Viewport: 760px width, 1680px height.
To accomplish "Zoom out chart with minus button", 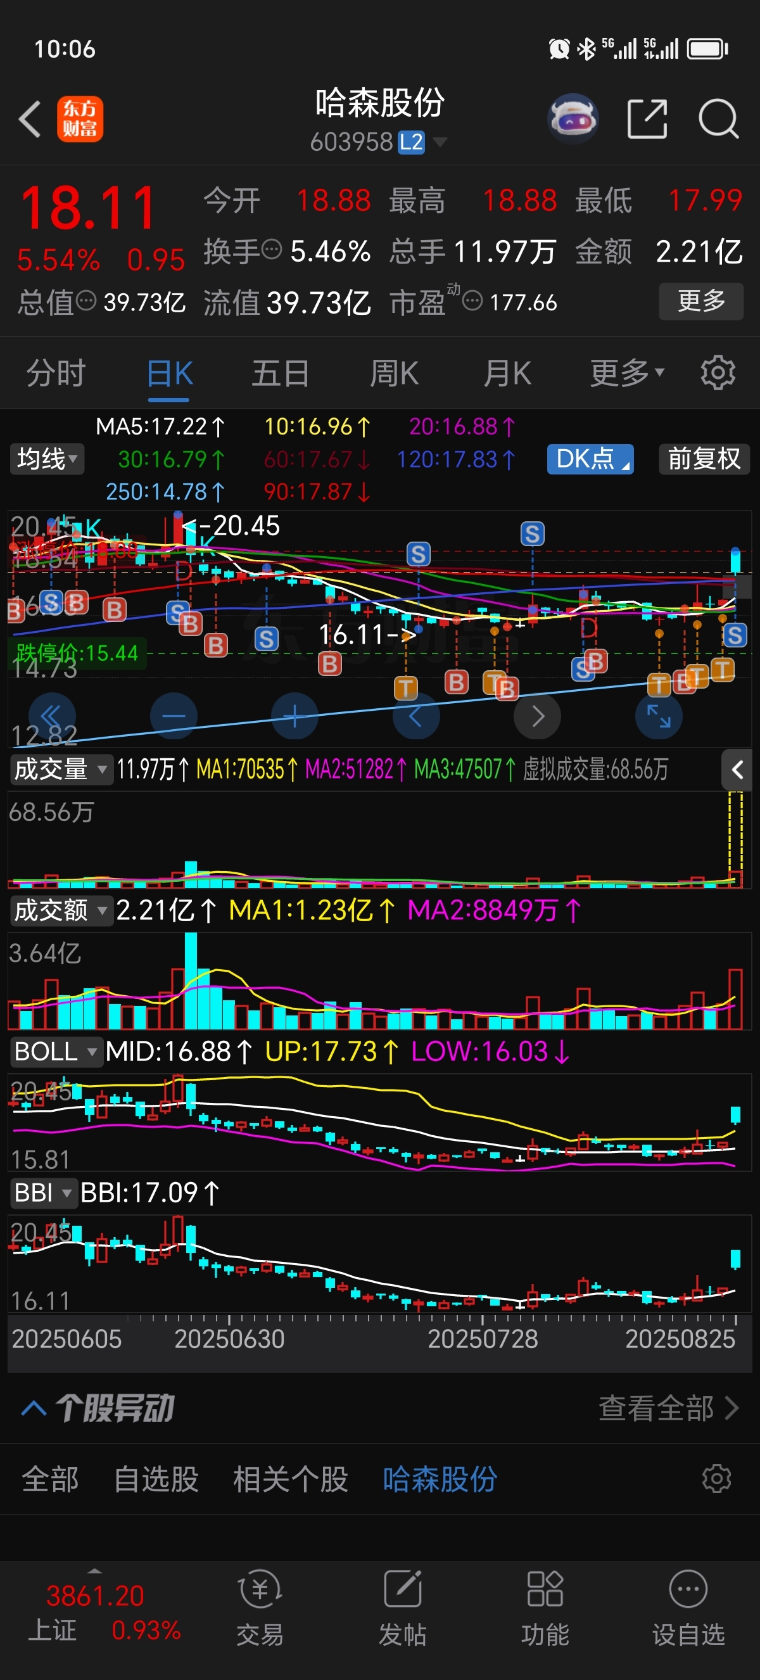I will [x=174, y=716].
